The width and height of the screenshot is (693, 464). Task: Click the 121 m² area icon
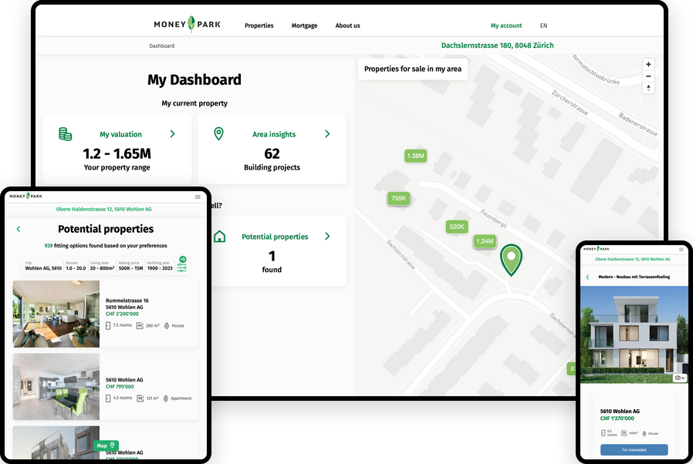pos(140,398)
